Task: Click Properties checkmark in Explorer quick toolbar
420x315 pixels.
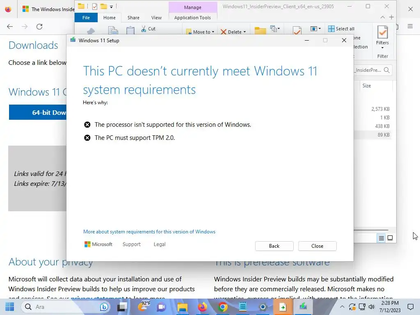Action: [95, 7]
